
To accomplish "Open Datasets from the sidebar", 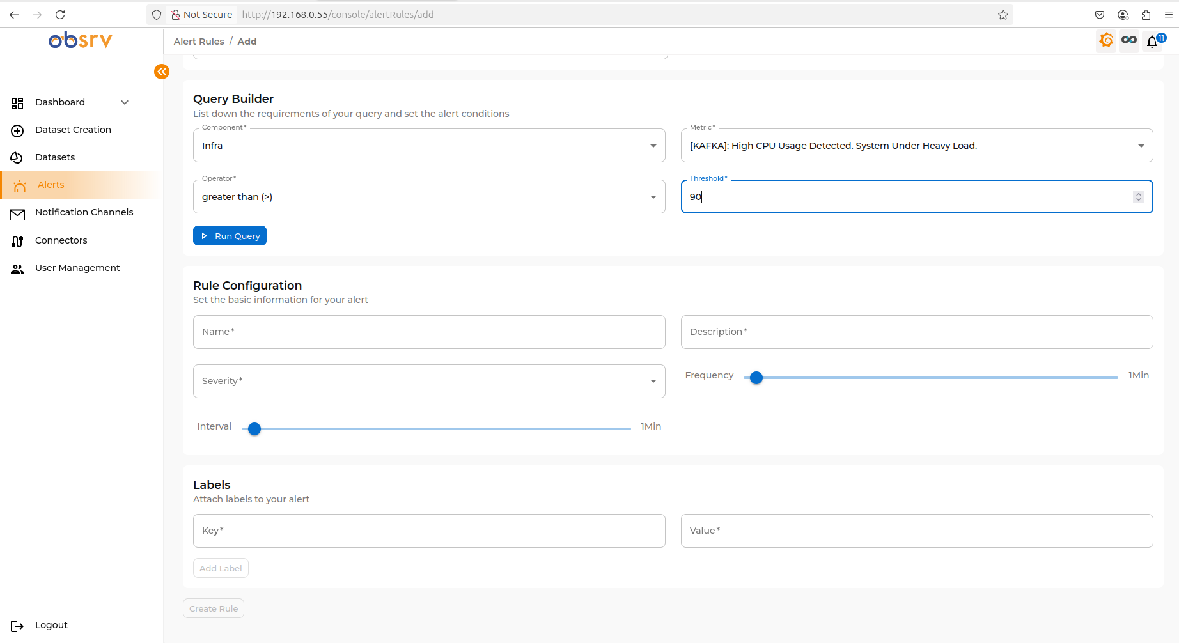I will pyautogui.click(x=55, y=157).
